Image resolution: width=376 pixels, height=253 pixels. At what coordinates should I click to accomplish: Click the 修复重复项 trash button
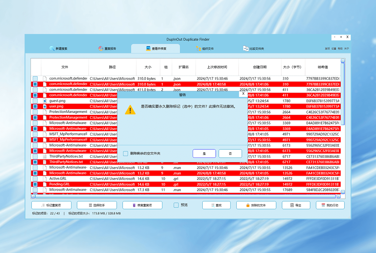point(142,205)
